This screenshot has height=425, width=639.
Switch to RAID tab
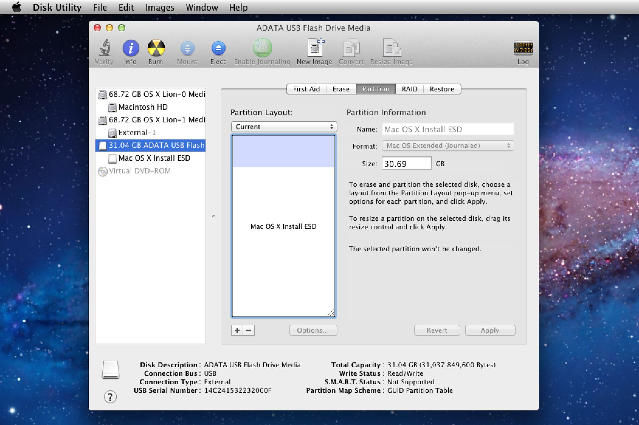409,89
